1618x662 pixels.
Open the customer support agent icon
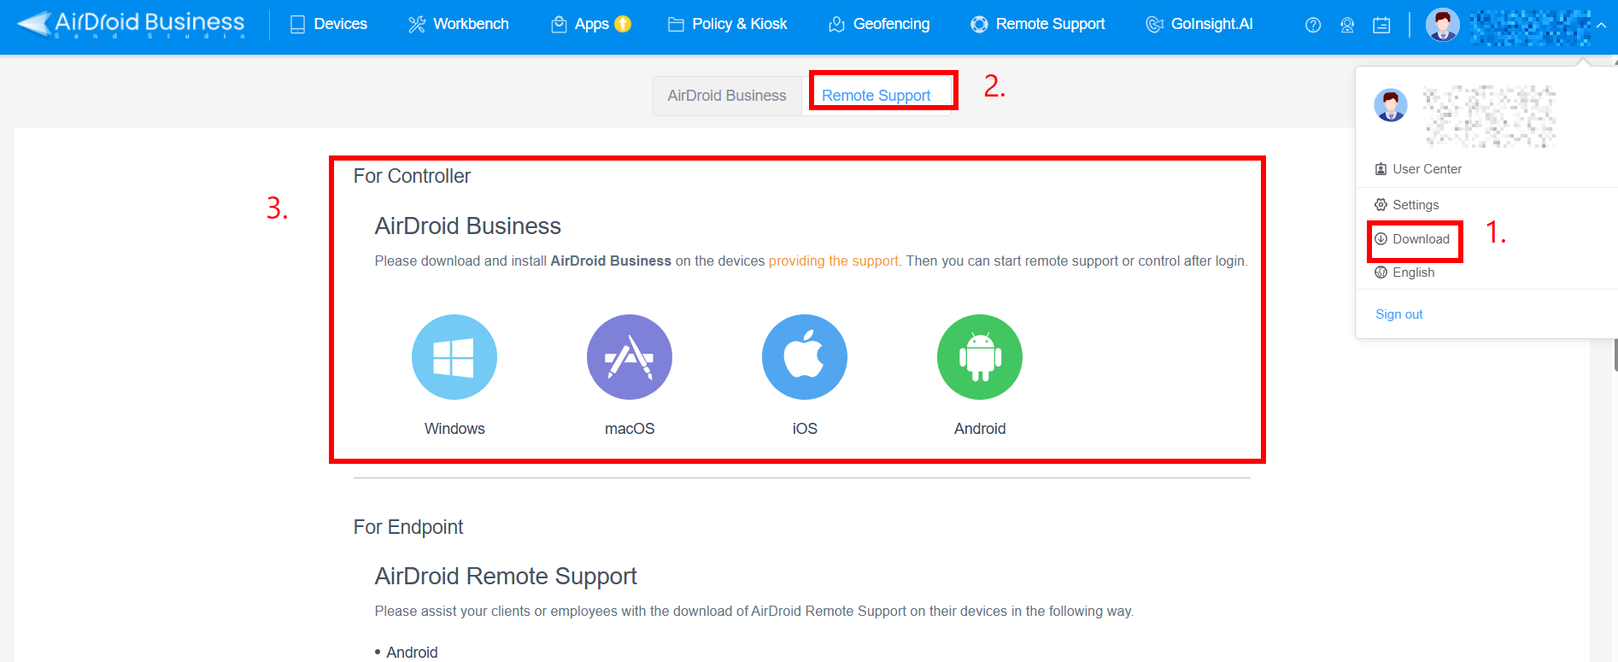point(1347,26)
